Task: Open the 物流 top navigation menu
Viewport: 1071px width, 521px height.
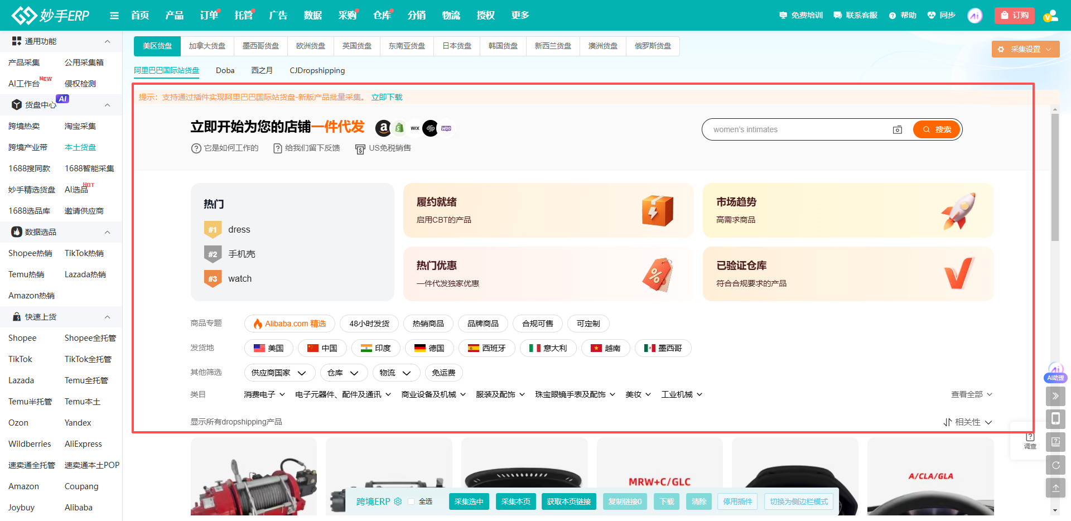Action: (x=451, y=16)
